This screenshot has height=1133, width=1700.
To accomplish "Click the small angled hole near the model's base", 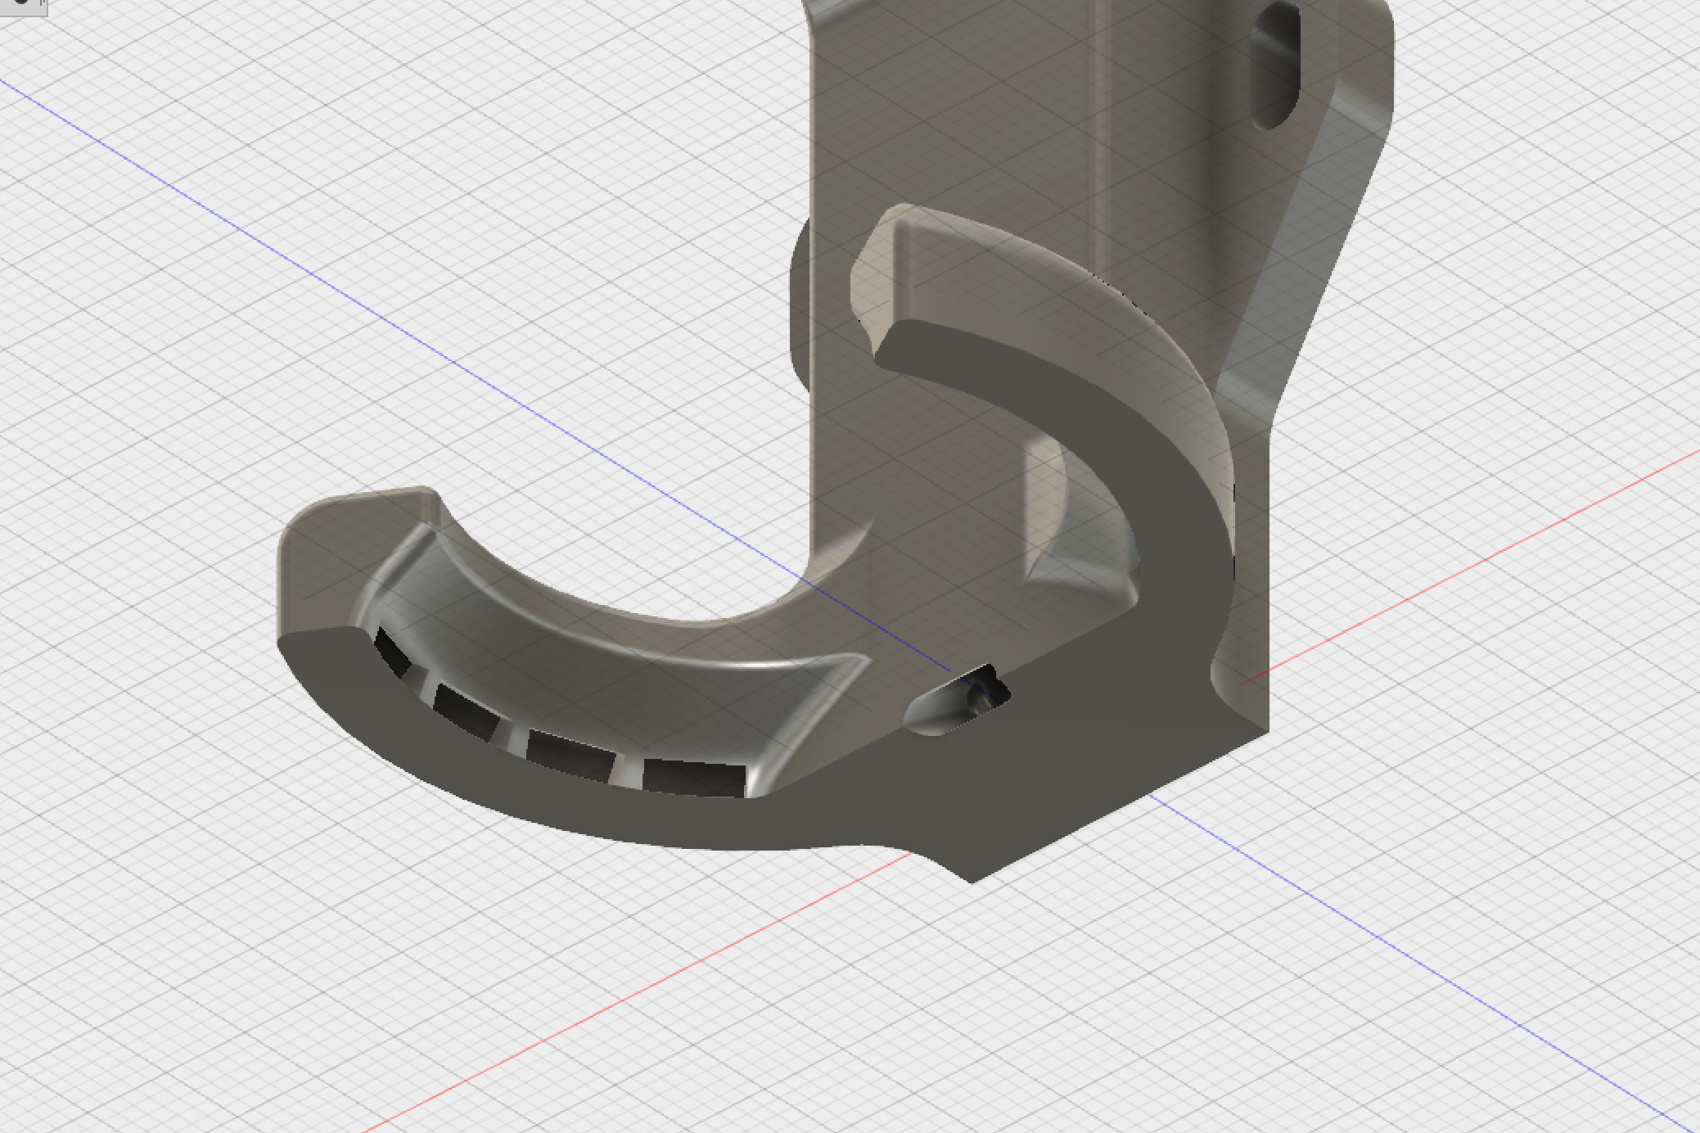I will click(x=958, y=701).
